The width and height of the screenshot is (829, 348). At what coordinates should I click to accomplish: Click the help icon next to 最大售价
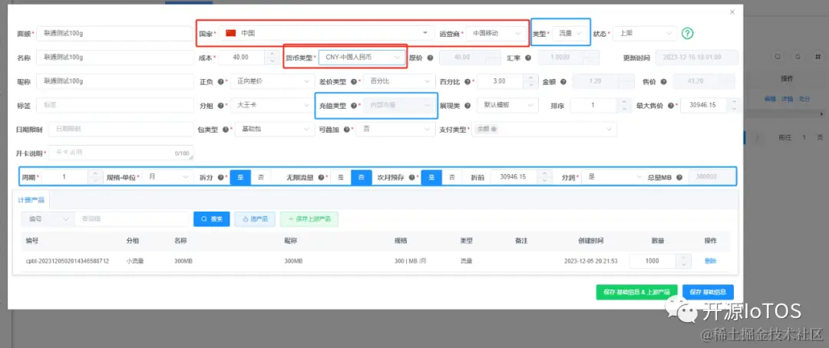tap(670, 105)
